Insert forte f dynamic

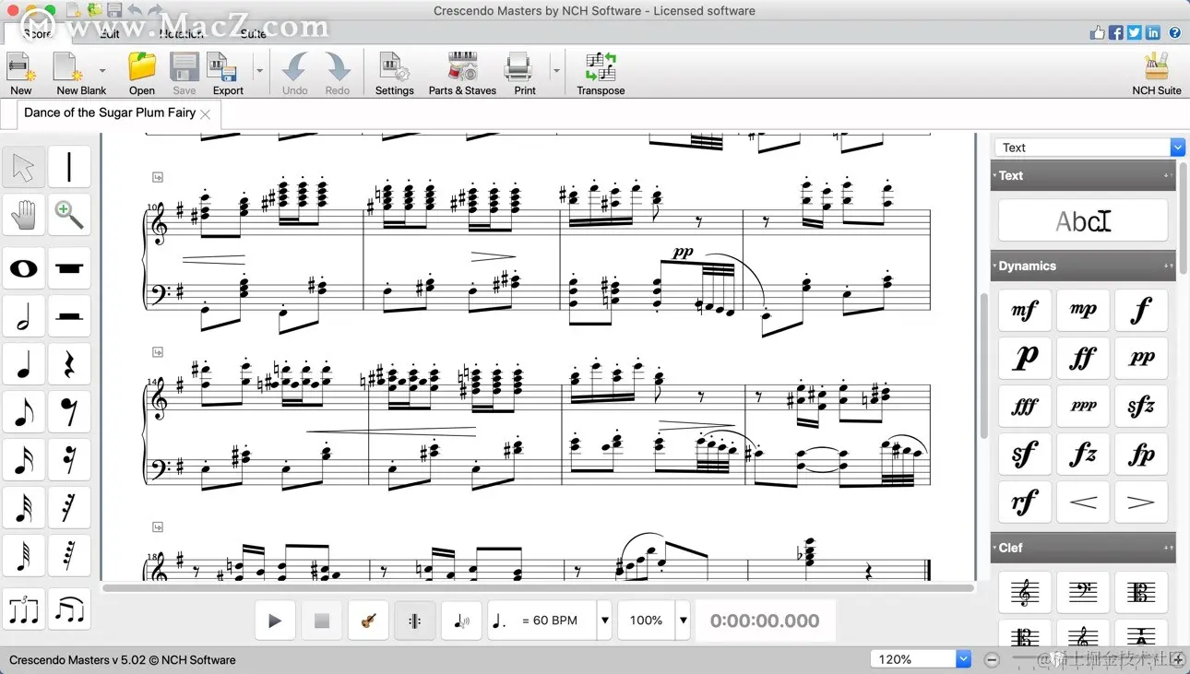1141,311
